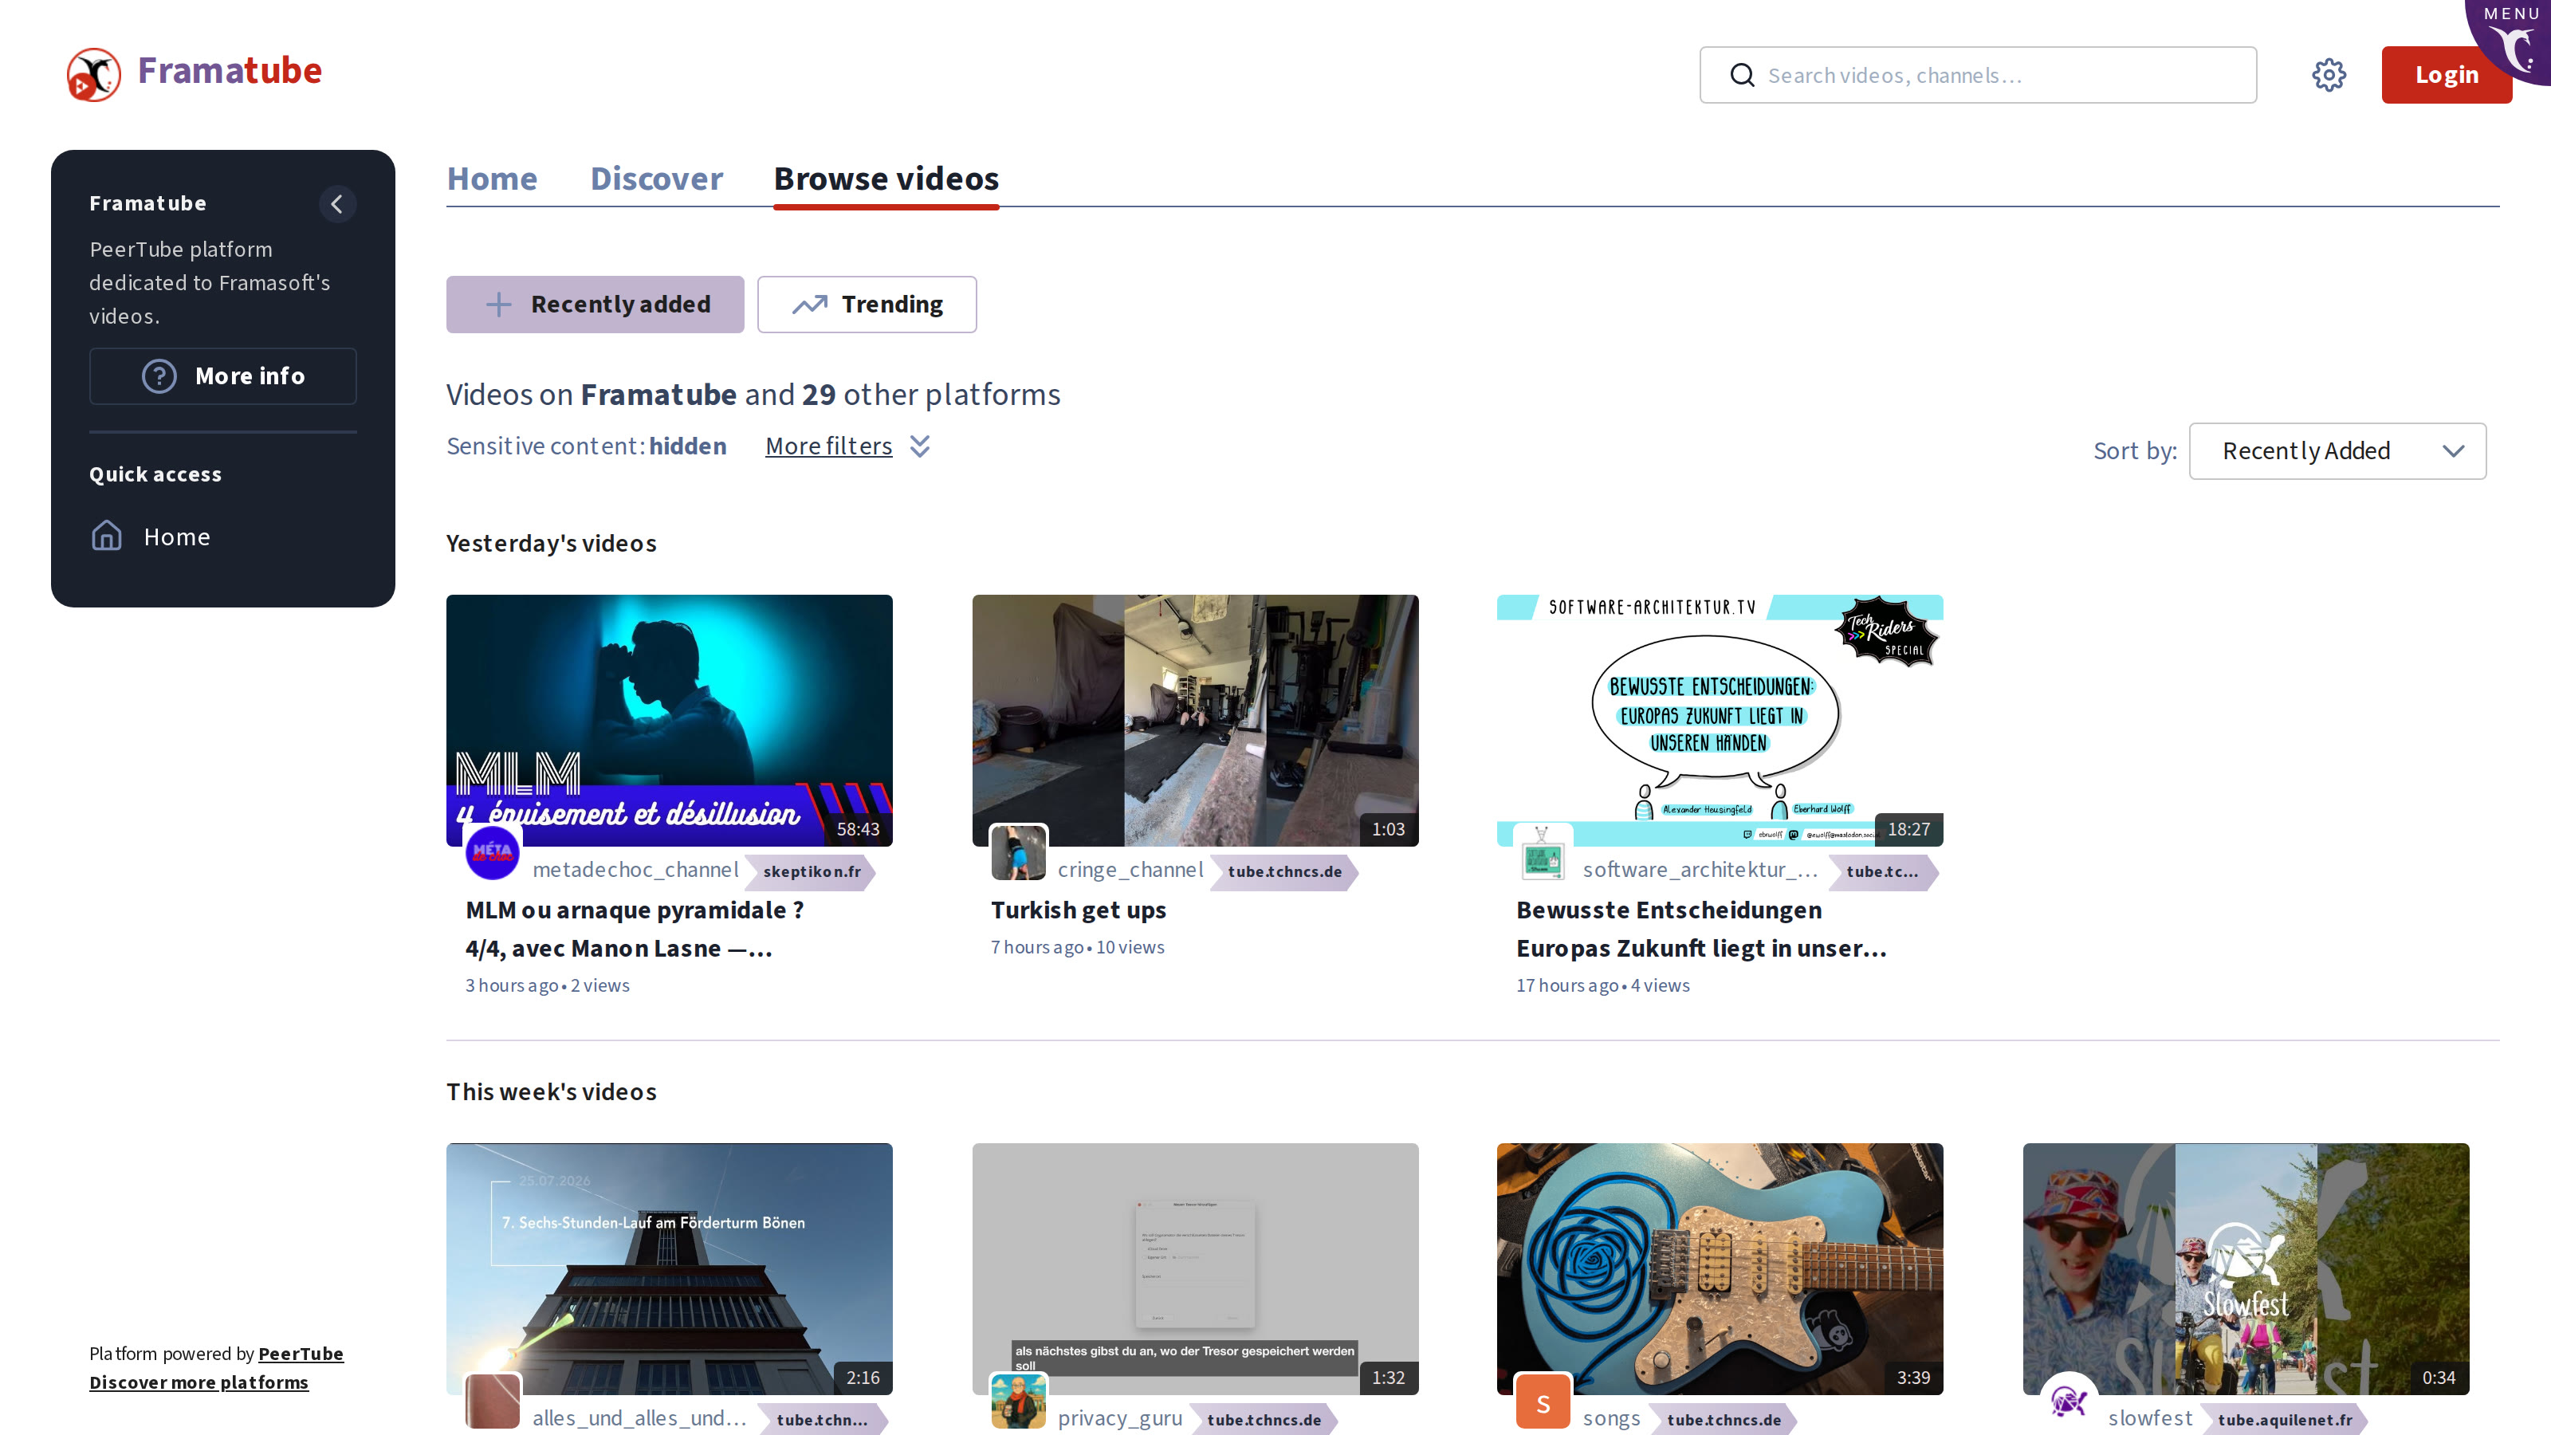Open the settings gear icon

tap(2328, 75)
